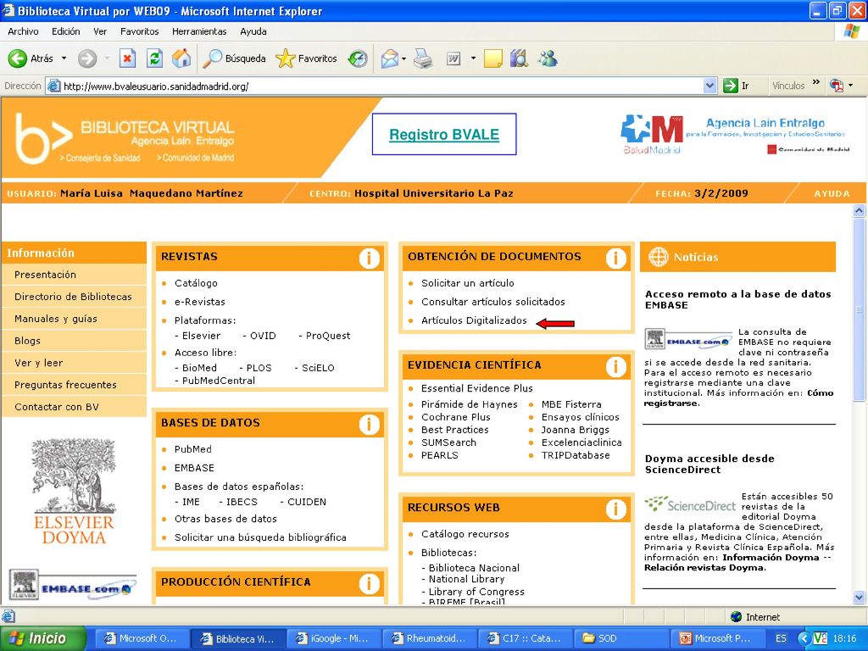The width and height of the screenshot is (868, 651).
Task: Click Solicitar un artículo link
Action: pyautogui.click(x=468, y=283)
